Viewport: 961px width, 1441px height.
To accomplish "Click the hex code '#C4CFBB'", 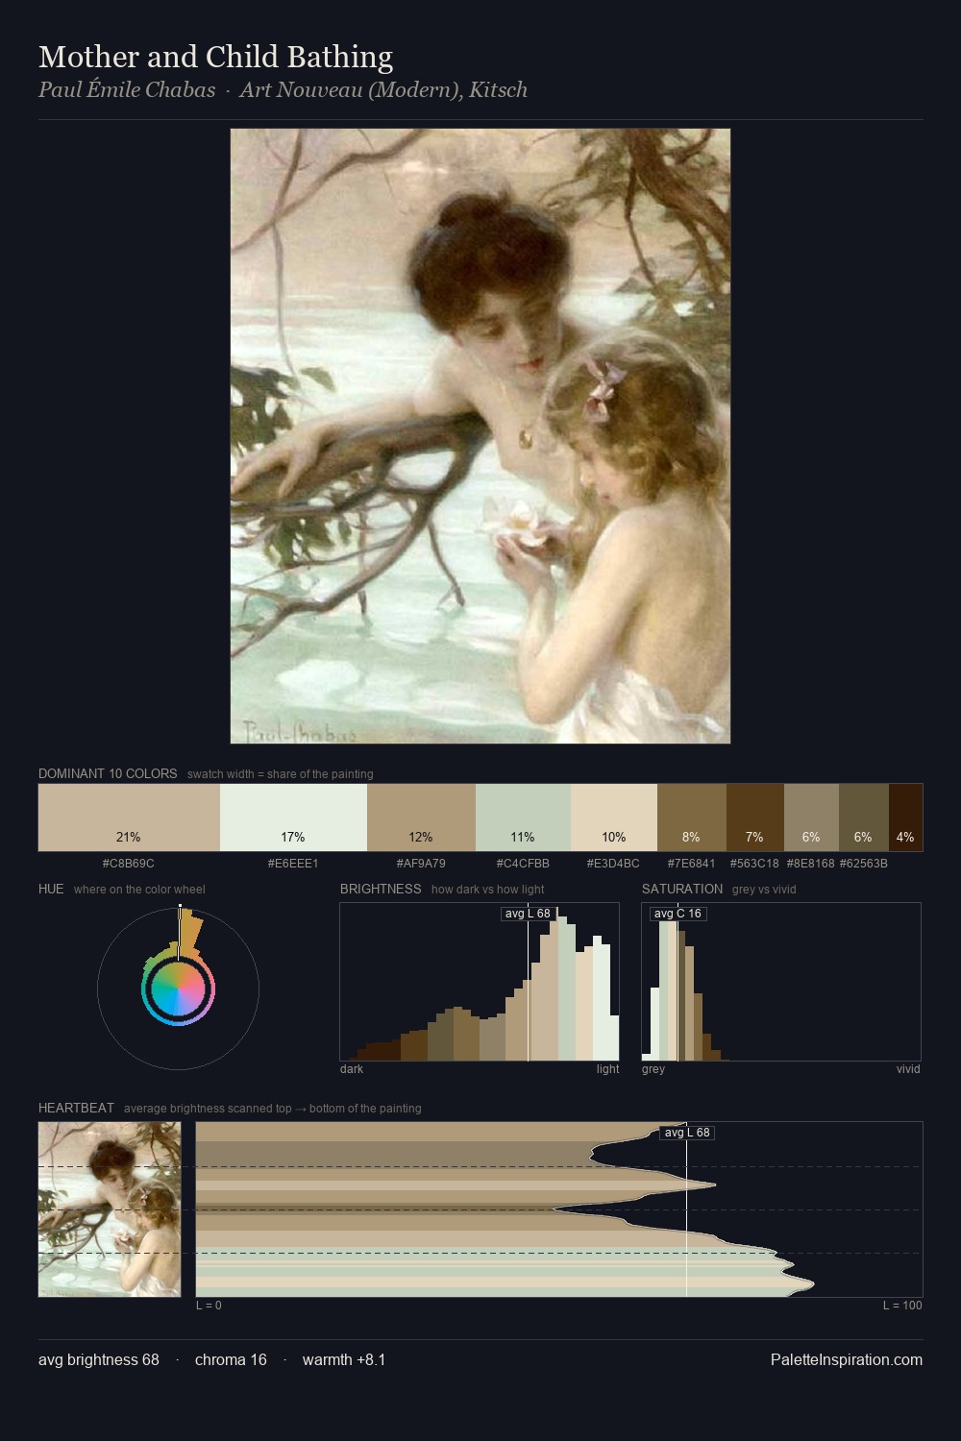I will (523, 864).
